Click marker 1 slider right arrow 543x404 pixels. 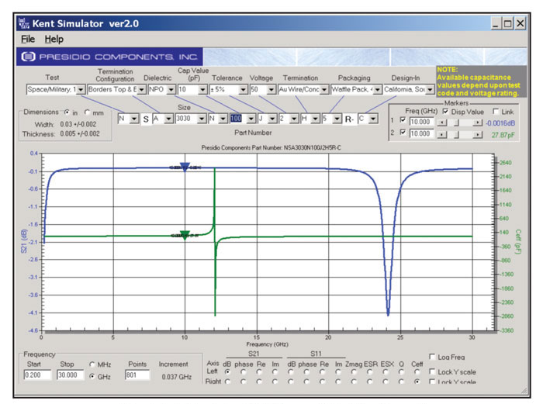tap(478, 123)
